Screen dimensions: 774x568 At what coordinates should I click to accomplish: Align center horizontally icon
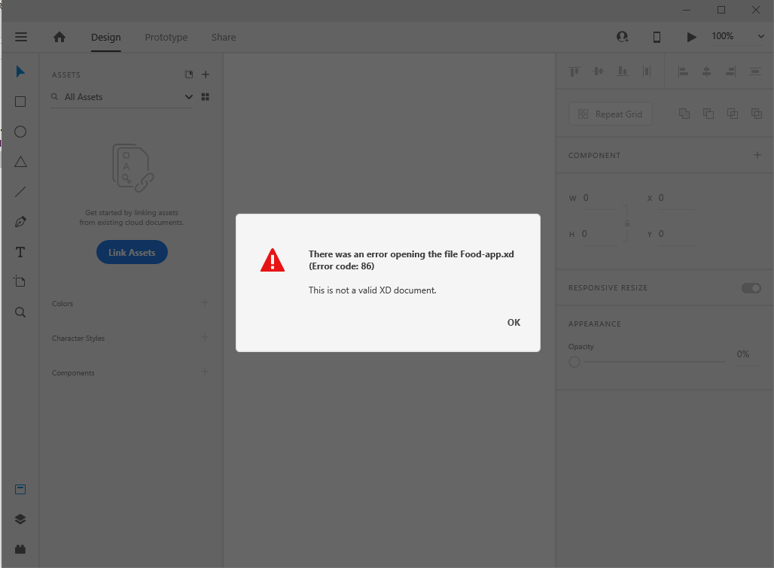coord(707,71)
